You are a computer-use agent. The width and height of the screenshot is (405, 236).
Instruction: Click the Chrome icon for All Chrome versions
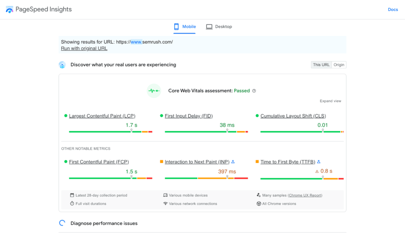click(x=259, y=204)
